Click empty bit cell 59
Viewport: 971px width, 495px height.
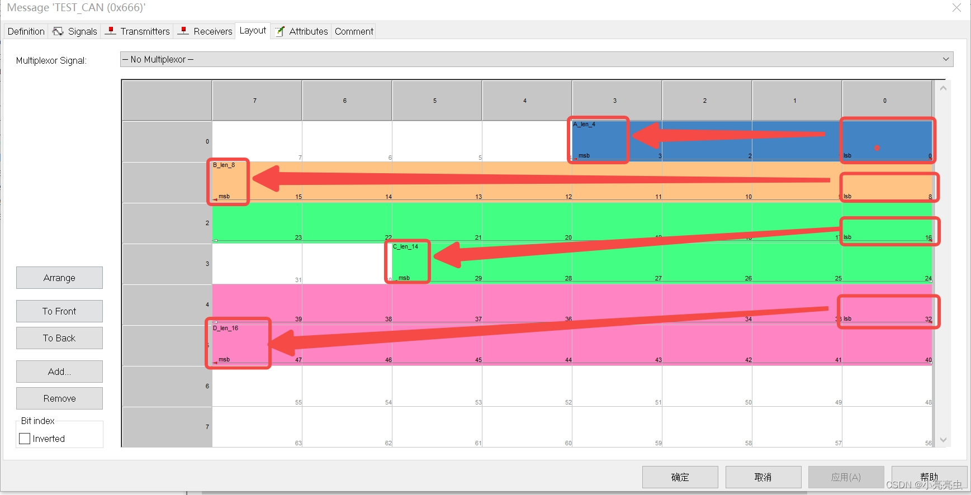coord(617,427)
